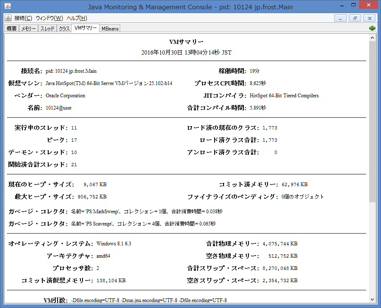
Task: Minimize the JConsole main window
Action: tap(342, 5)
